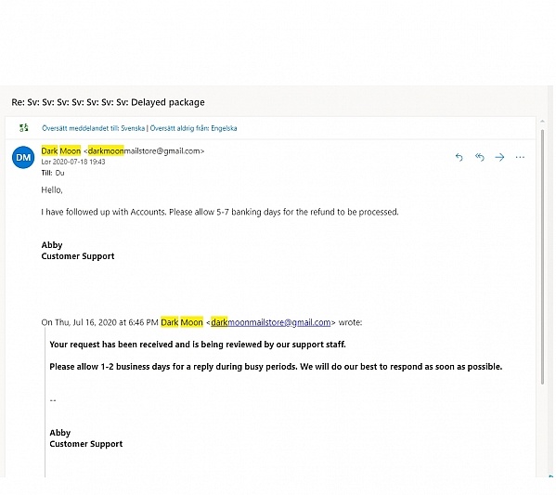Click the DM sender avatar

23,157
